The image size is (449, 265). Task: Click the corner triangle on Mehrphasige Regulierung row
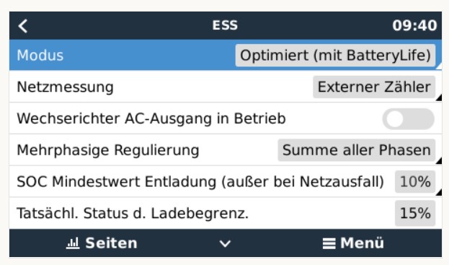[438, 161]
